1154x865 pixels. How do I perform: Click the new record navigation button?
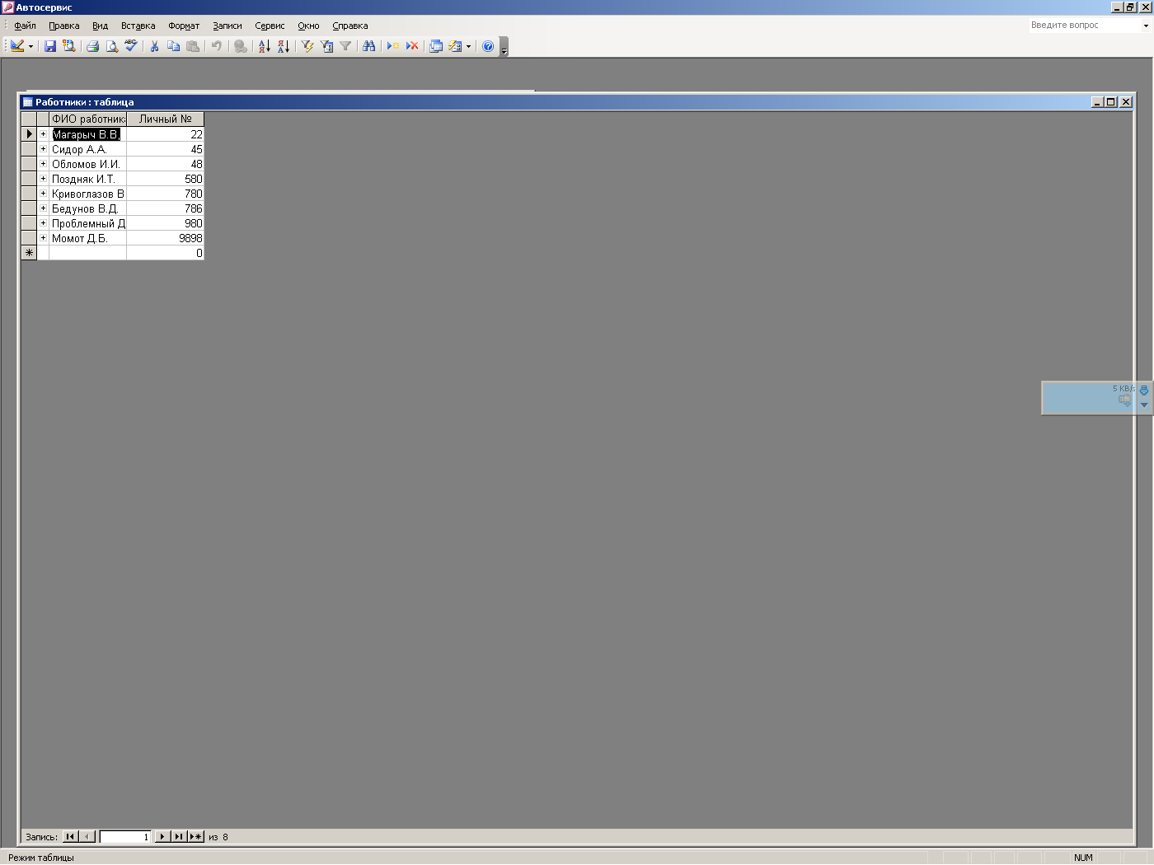195,836
